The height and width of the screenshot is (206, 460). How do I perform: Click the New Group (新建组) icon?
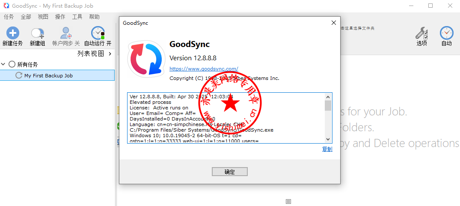click(38, 34)
